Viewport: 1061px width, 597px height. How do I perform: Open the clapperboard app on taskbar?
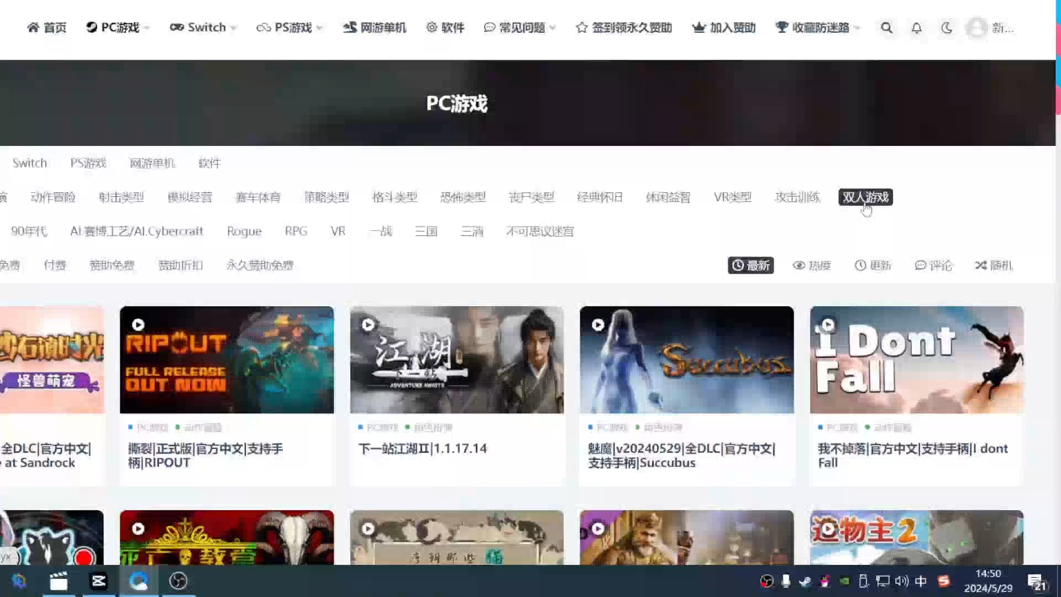(x=59, y=581)
